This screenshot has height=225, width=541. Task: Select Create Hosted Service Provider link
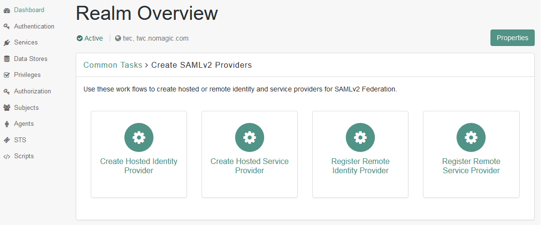pos(250,165)
